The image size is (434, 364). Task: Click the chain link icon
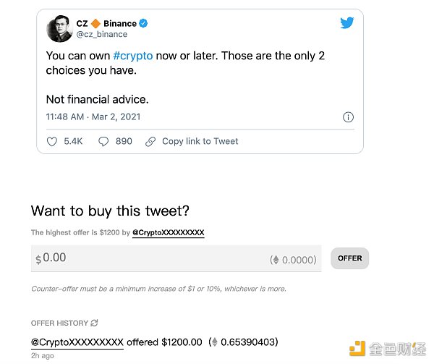pos(150,142)
